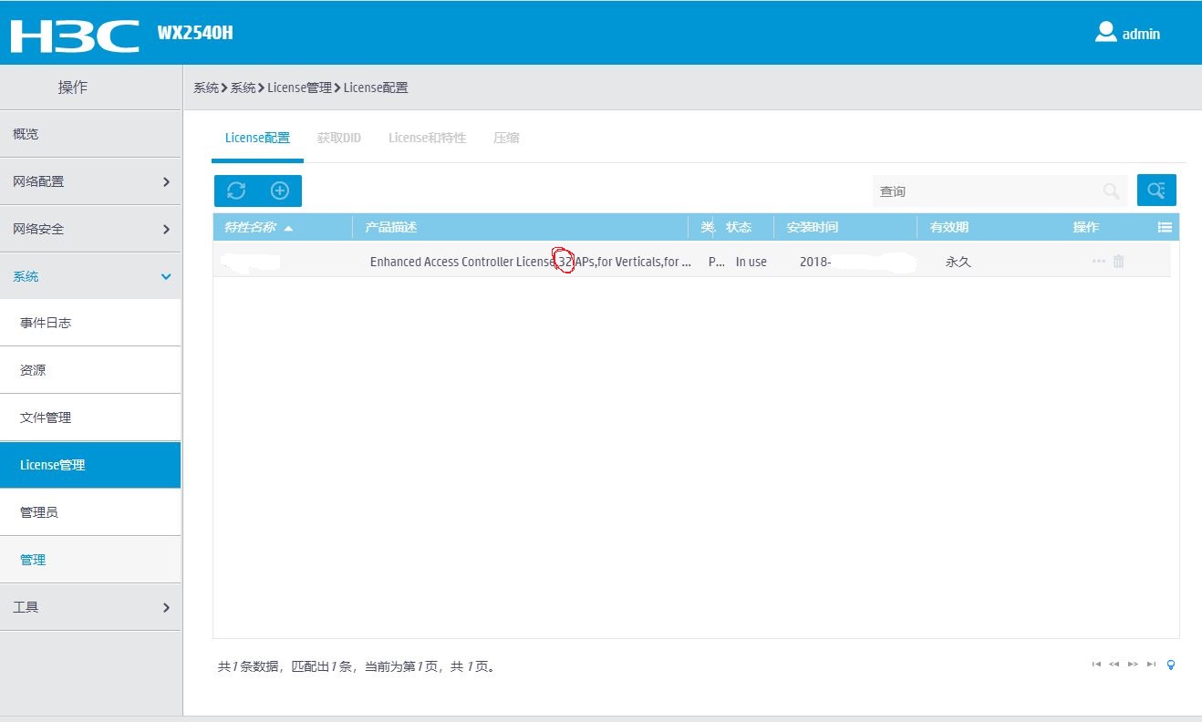Click the WX2540H model name
The height and width of the screenshot is (722, 1202).
(195, 35)
